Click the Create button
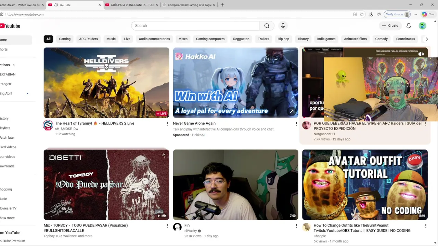Viewport: 438px width, 246px height. click(390, 26)
